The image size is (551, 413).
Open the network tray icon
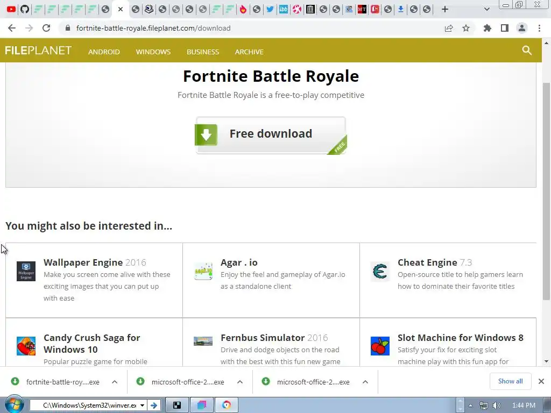tap(484, 405)
